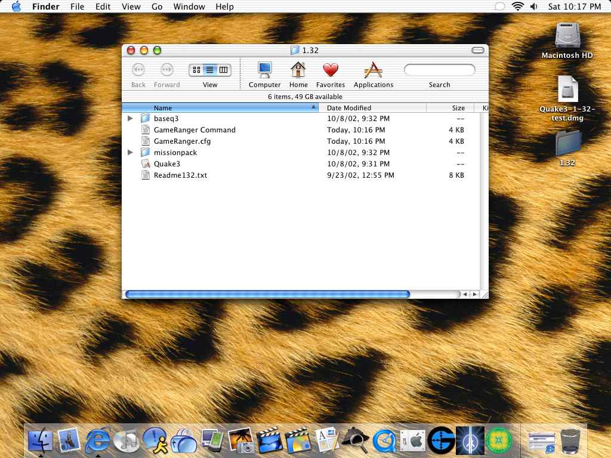The image size is (611, 458).
Task: Click the menu bar clock
Action: point(575,7)
